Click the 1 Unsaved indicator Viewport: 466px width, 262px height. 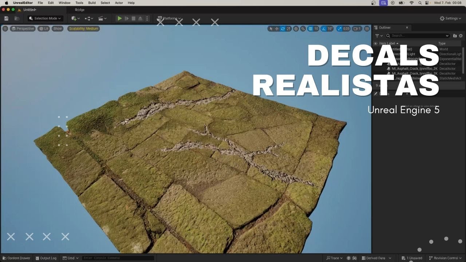[x=412, y=258]
